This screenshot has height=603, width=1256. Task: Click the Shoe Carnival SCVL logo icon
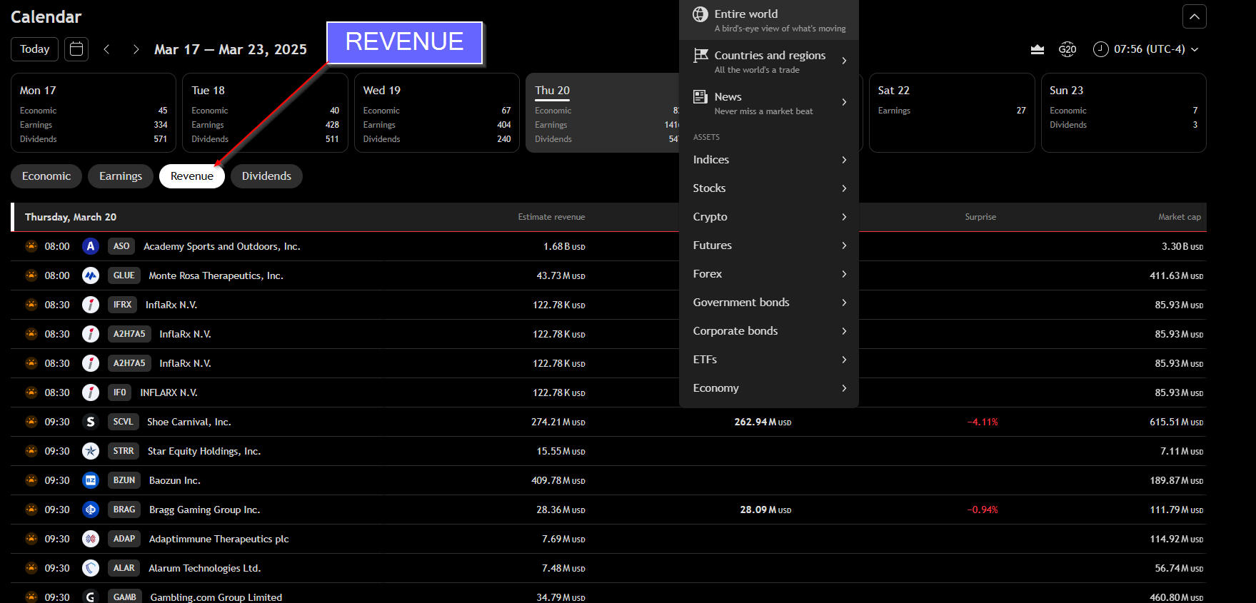point(91,422)
